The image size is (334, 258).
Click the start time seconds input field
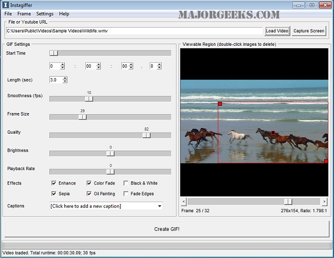pyautogui.click(x=125, y=66)
